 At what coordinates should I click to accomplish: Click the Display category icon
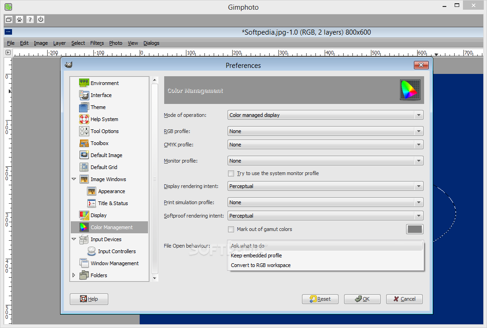pyautogui.click(x=84, y=215)
